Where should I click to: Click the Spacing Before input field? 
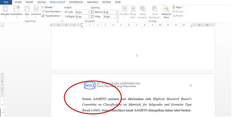[110, 12]
